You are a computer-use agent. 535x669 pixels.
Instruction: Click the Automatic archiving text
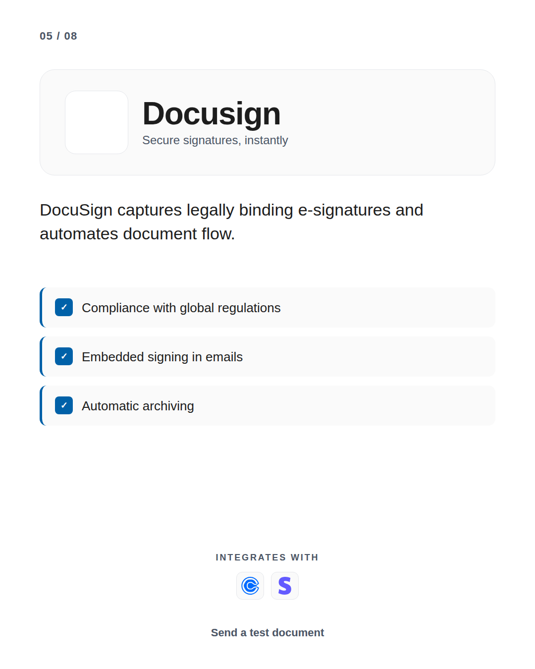pos(138,406)
